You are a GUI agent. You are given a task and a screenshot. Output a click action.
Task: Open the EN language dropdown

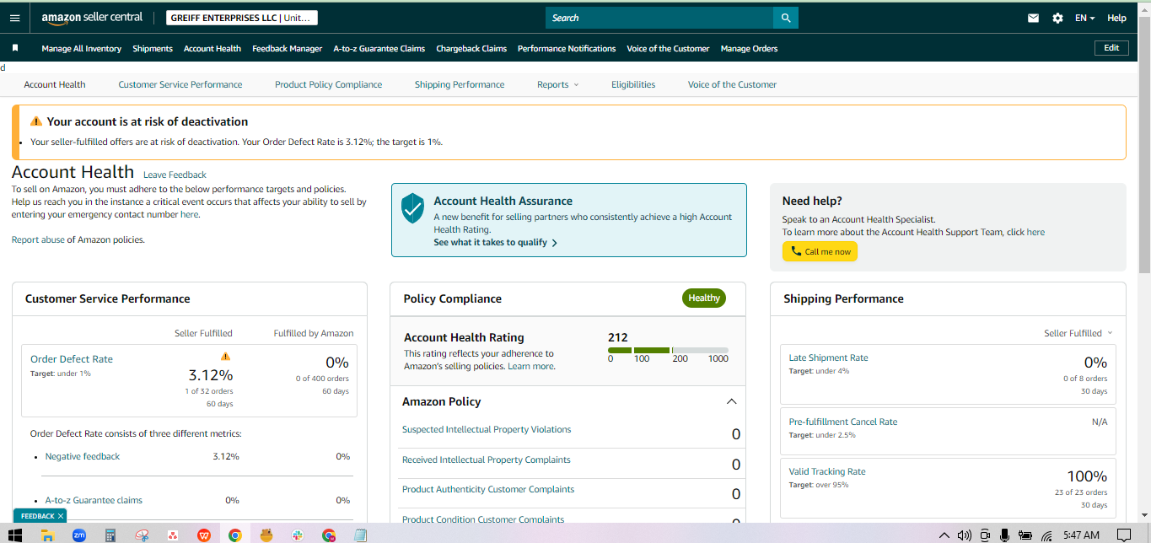click(x=1084, y=18)
